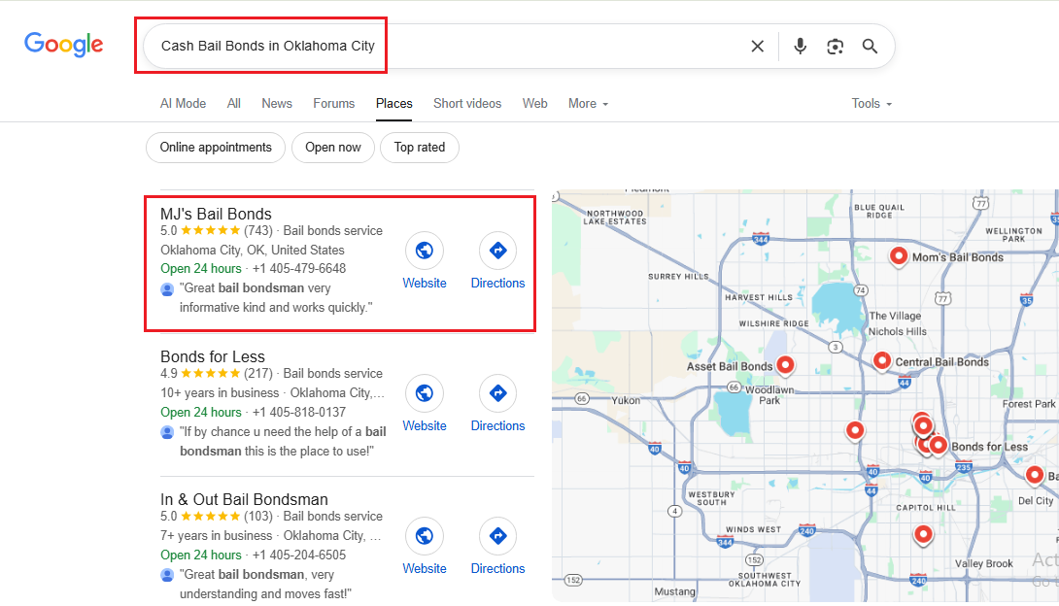Expand the Tools dropdown
Image resolution: width=1059 pixels, height=606 pixels.
tap(871, 104)
